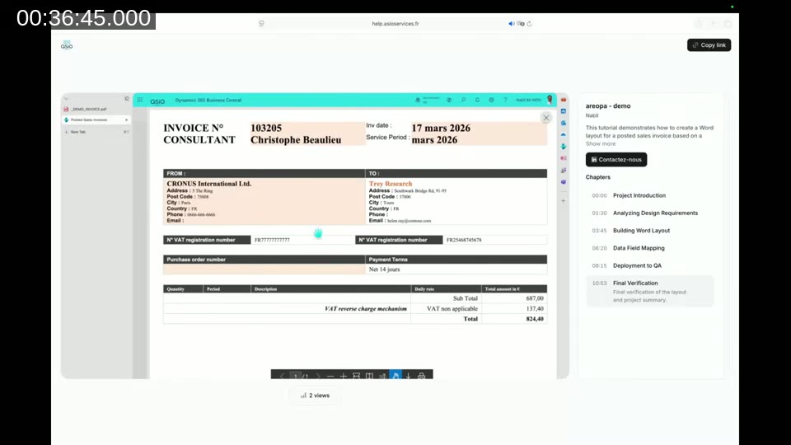The image size is (791, 445).
Task: Go to next page in PDF toolbar
Action: 318,376
